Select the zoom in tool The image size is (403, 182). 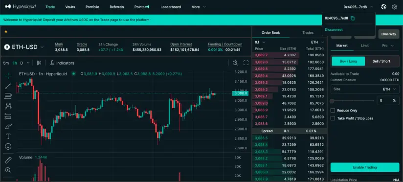pos(8,170)
